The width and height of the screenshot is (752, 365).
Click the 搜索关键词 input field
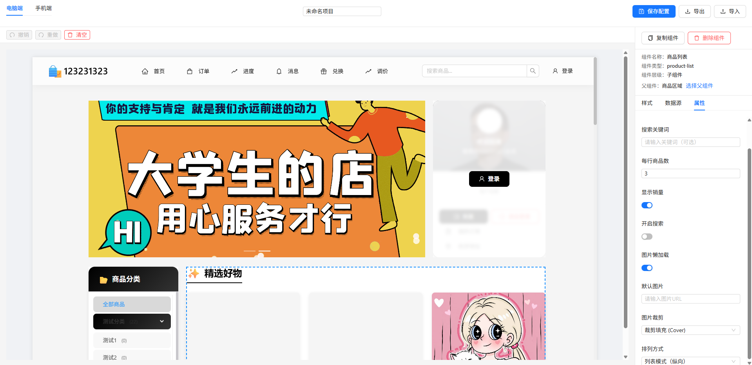point(690,142)
